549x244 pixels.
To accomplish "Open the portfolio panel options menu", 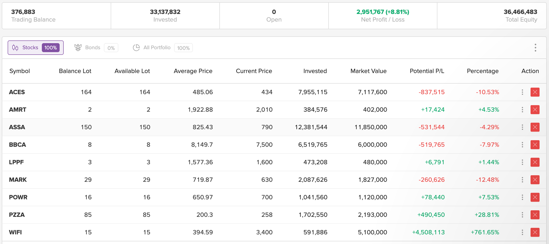I will click(535, 48).
